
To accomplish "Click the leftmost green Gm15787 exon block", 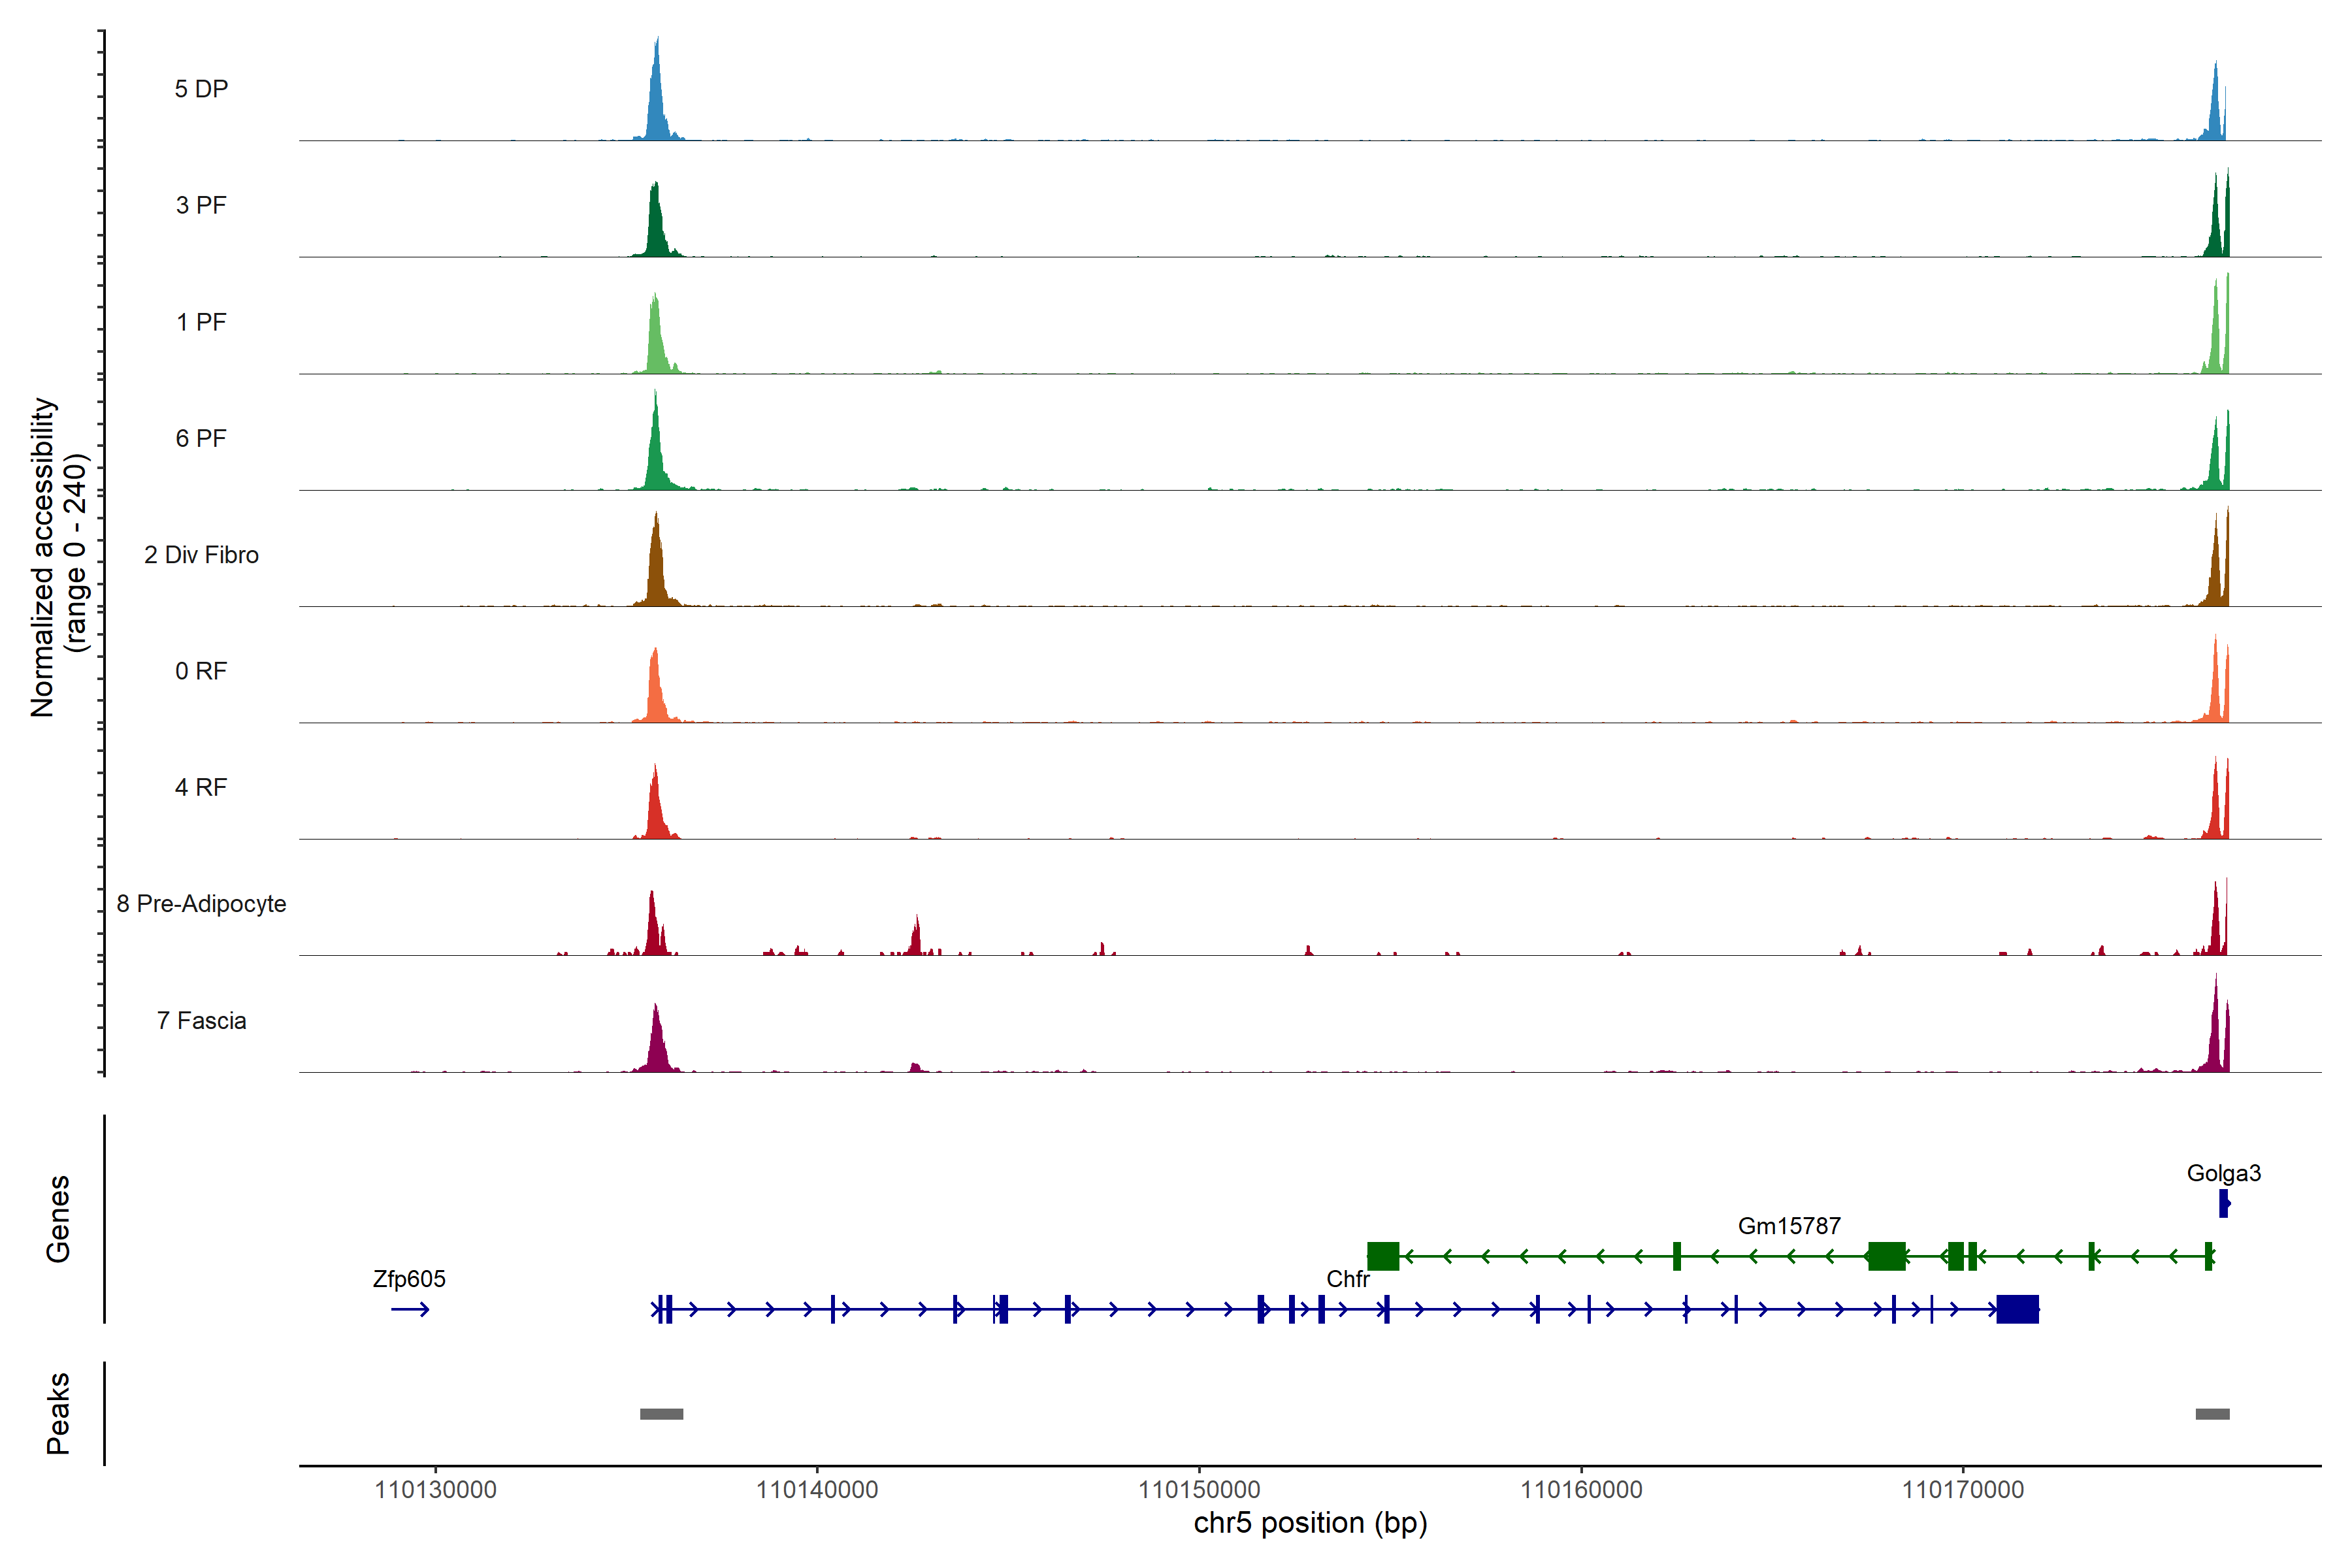I will point(1383,1256).
